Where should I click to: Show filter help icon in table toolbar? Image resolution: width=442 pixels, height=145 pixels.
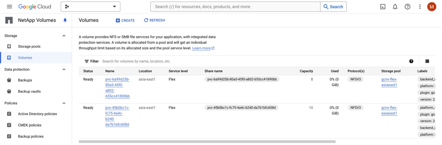411,61
